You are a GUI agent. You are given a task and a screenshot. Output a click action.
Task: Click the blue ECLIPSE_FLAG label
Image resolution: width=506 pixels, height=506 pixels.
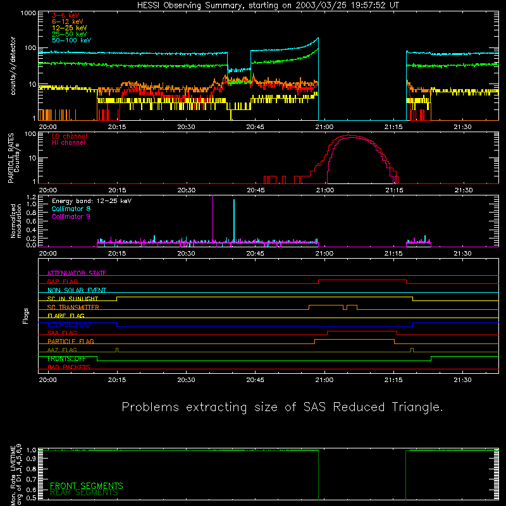click(x=69, y=324)
